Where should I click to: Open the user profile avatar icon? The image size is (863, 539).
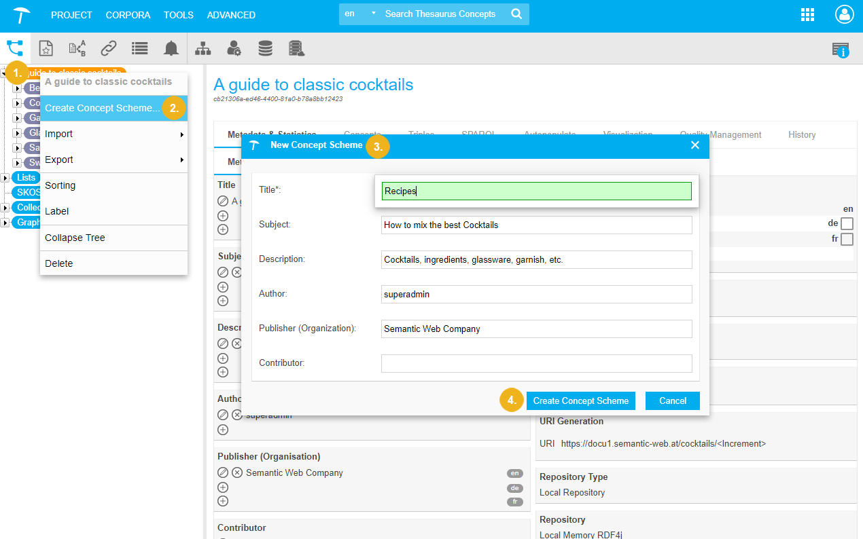(x=844, y=15)
